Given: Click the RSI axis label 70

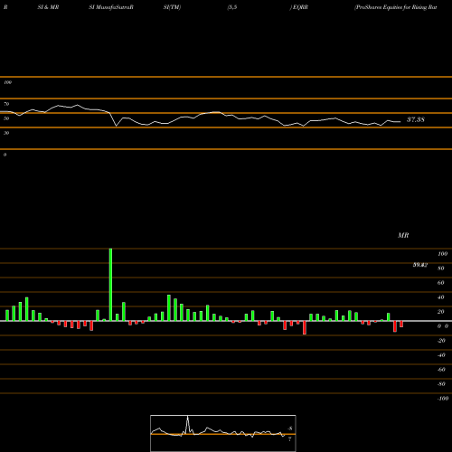Looking at the screenshot, I should pyautogui.click(x=6, y=104).
